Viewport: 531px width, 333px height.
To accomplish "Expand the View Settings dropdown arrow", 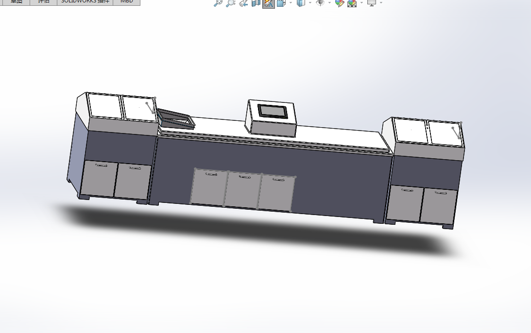I will pos(381,3).
